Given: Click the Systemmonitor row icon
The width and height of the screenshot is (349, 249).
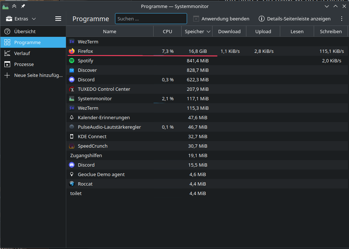Looking at the screenshot, I should click(x=72, y=98).
